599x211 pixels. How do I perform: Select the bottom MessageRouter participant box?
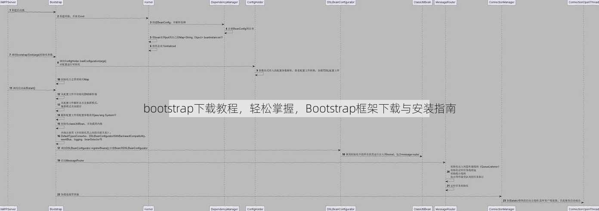pyautogui.click(x=445, y=208)
